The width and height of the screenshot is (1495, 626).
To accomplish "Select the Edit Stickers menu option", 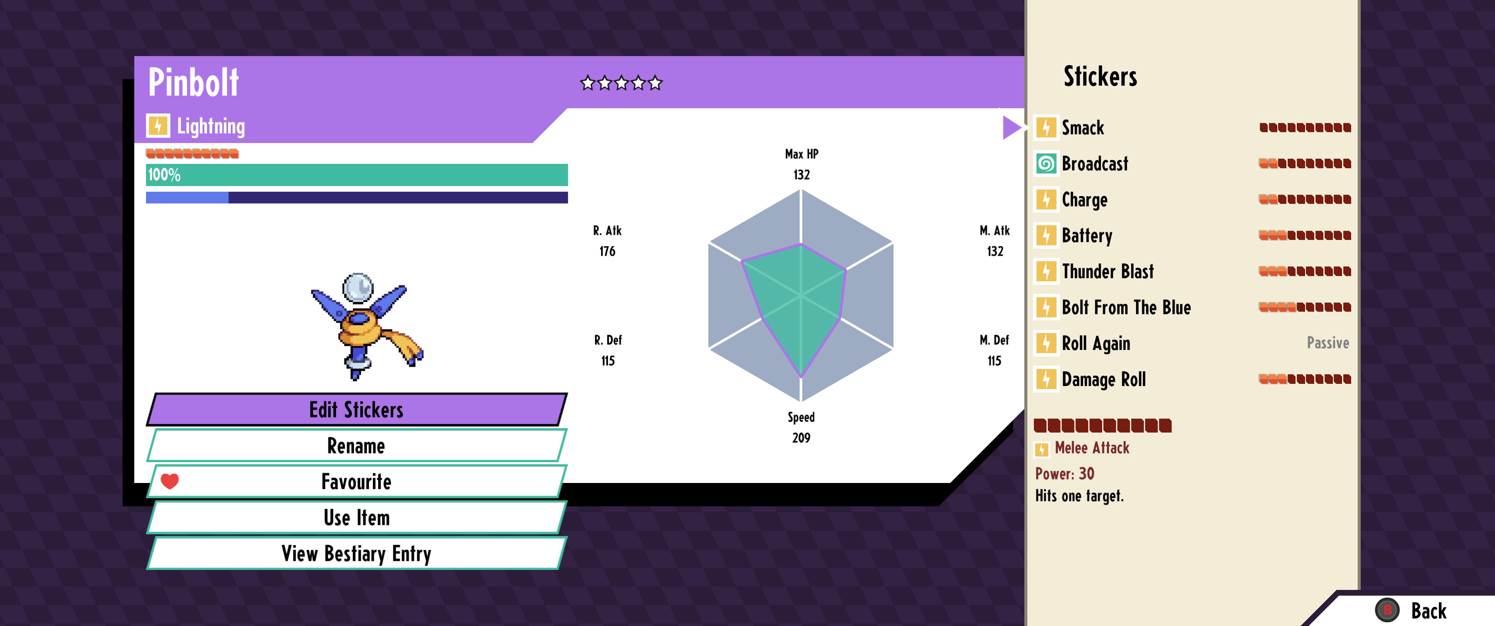I will 356,410.
